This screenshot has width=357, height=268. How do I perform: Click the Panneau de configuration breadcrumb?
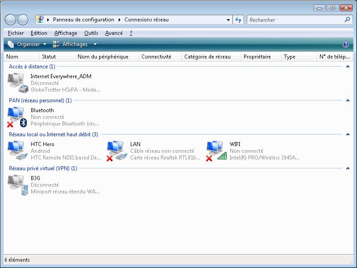pos(83,20)
